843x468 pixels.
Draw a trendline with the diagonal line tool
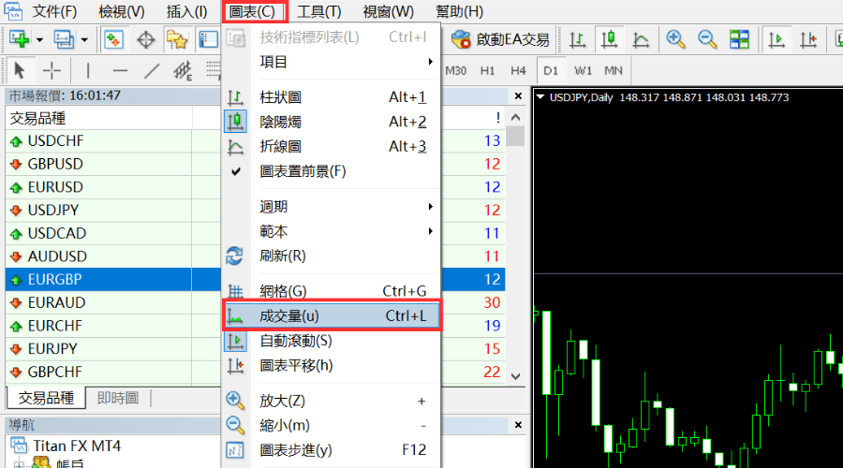click(152, 70)
